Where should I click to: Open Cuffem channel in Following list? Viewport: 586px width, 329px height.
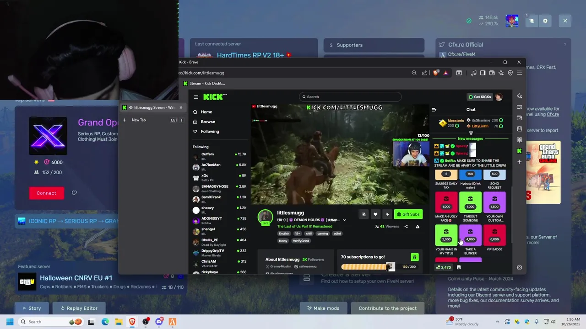pos(220,156)
